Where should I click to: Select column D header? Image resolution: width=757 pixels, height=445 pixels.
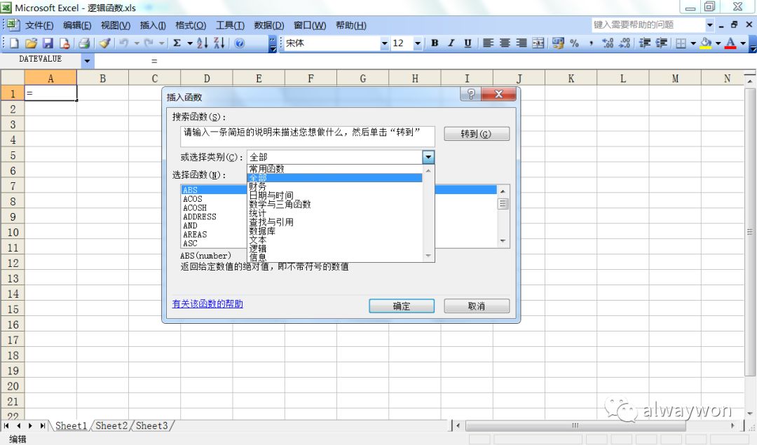207,78
